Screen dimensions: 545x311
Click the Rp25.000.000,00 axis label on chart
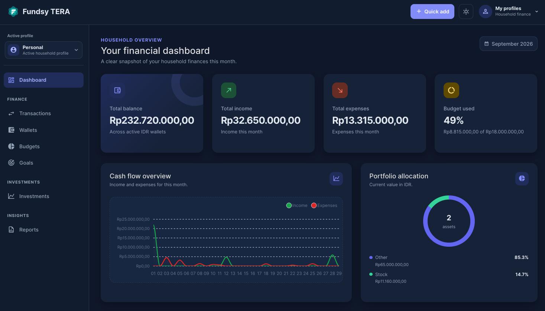tap(133, 219)
